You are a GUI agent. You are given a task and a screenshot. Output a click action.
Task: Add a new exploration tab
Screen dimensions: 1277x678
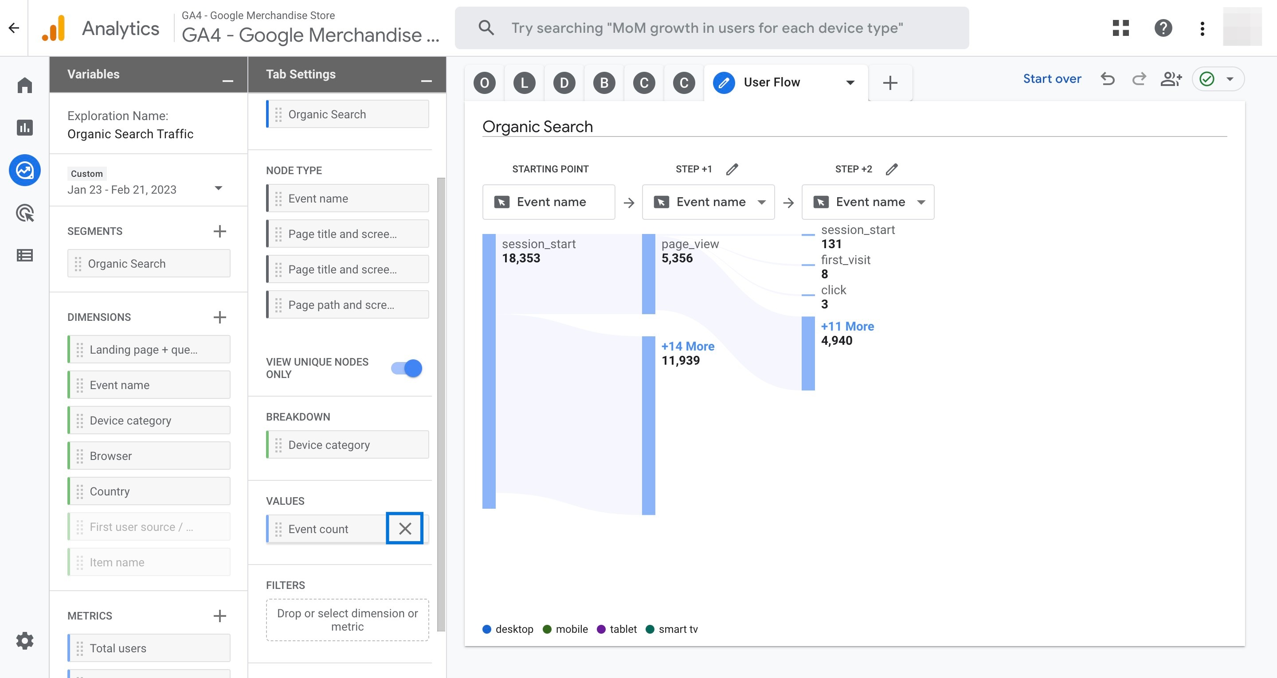tap(890, 83)
